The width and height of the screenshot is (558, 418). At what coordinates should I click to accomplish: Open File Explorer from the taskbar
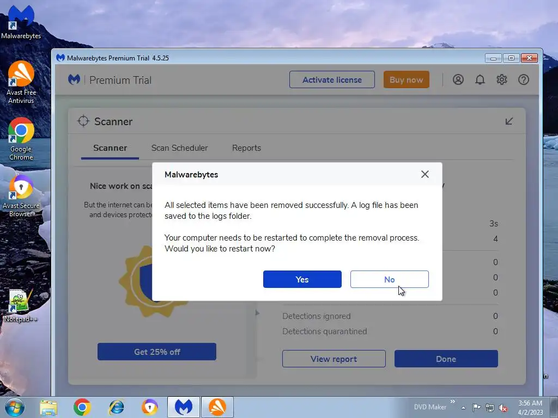48,407
